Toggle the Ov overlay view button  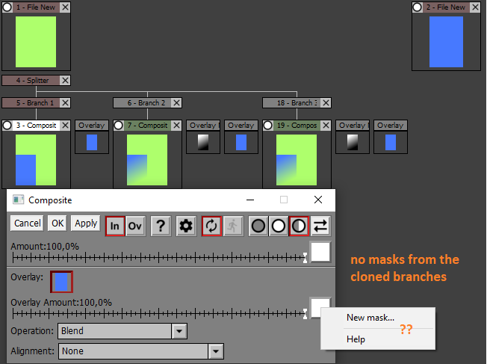tap(135, 225)
